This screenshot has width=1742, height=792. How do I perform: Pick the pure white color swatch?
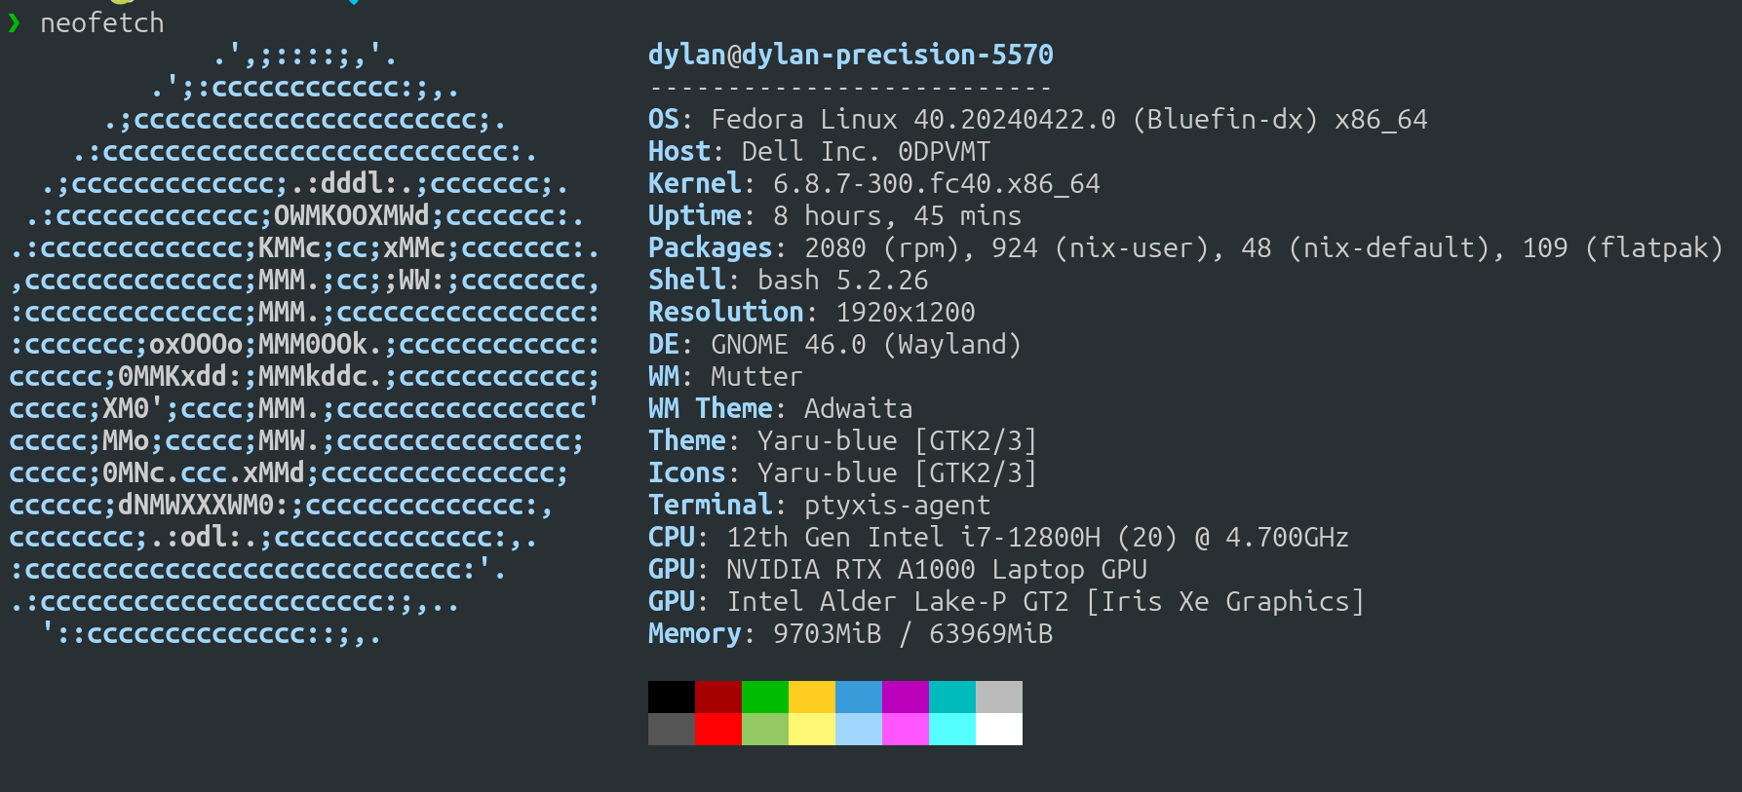point(999,729)
